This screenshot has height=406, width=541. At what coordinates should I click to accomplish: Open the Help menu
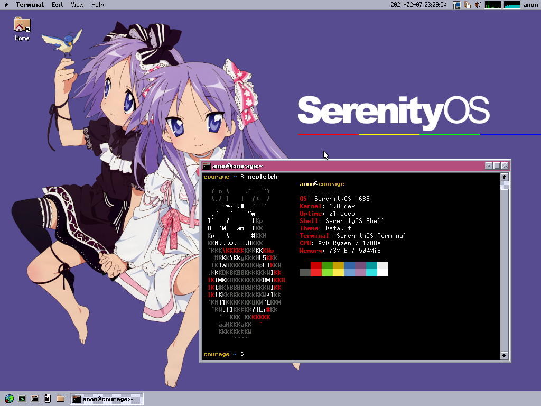click(97, 4)
